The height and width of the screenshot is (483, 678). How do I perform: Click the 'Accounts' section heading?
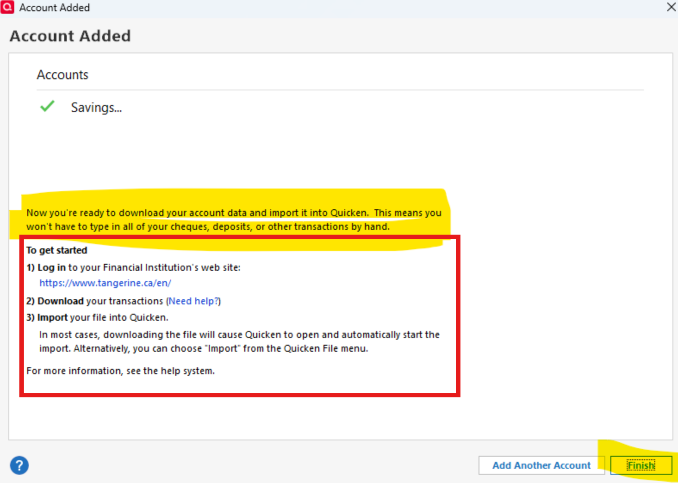pyautogui.click(x=62, y=75)
